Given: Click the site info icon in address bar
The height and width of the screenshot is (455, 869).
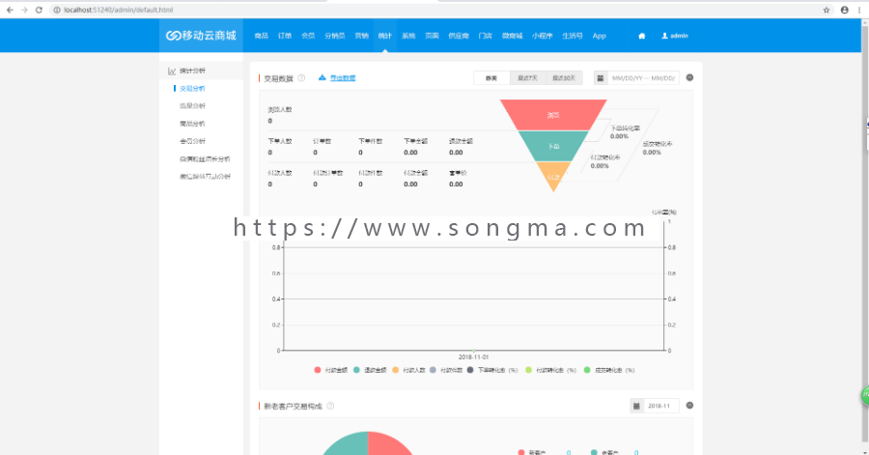Looking at the screenshot, I should pos(57,10).
